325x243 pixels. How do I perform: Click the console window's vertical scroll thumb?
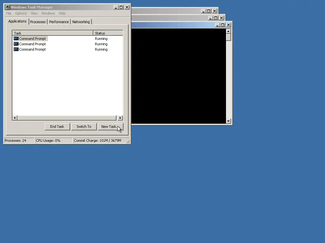[229, 37]
